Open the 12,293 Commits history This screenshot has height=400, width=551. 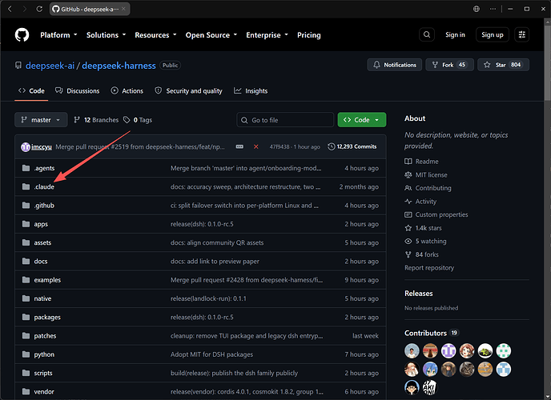(x=352, y=146)
